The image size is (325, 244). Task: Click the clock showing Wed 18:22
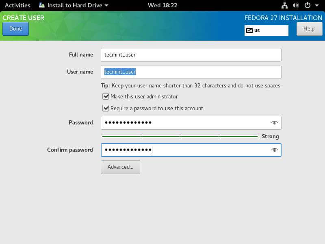coord(162,6)
